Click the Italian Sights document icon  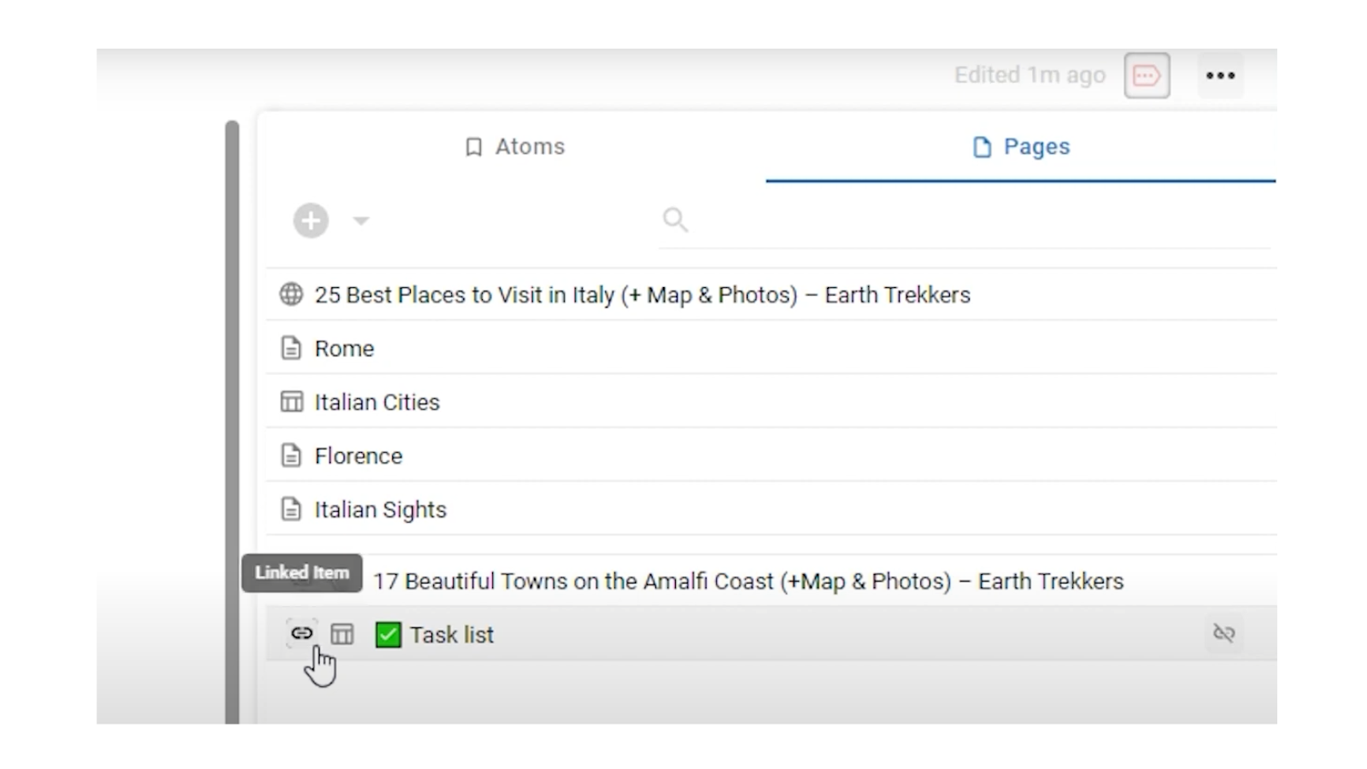pos(291,509)
